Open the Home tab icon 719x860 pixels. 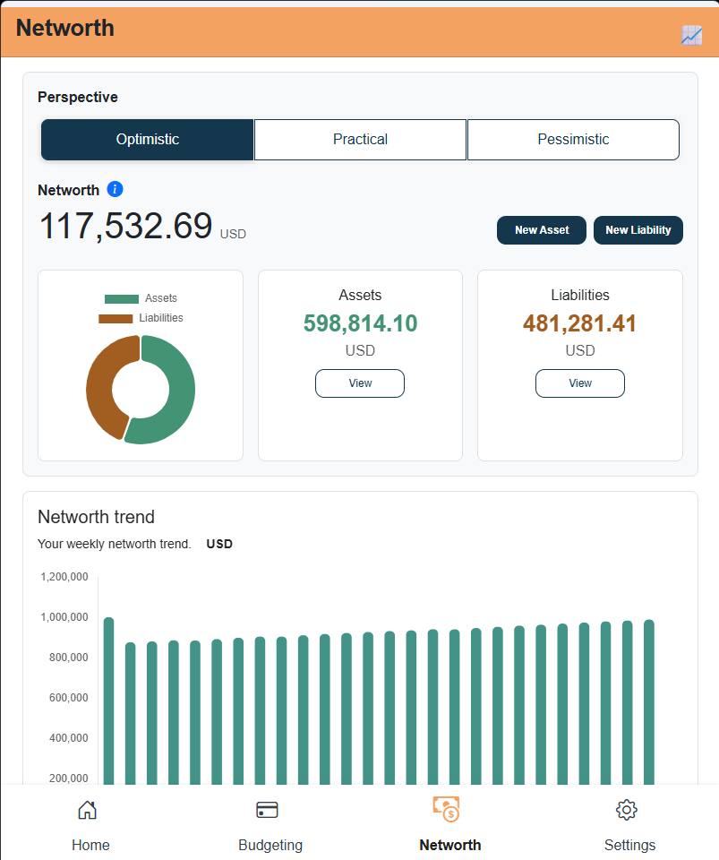click(x=87, y=810)
